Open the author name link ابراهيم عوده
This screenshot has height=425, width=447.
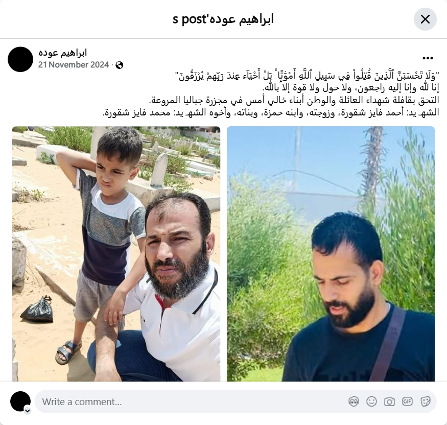click(62, 53)
